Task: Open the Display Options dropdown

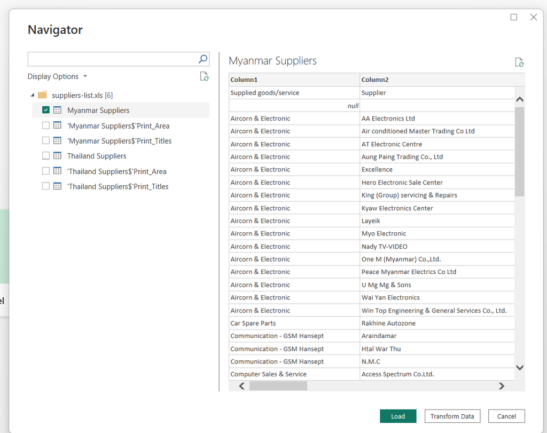Action: [57, 76]
